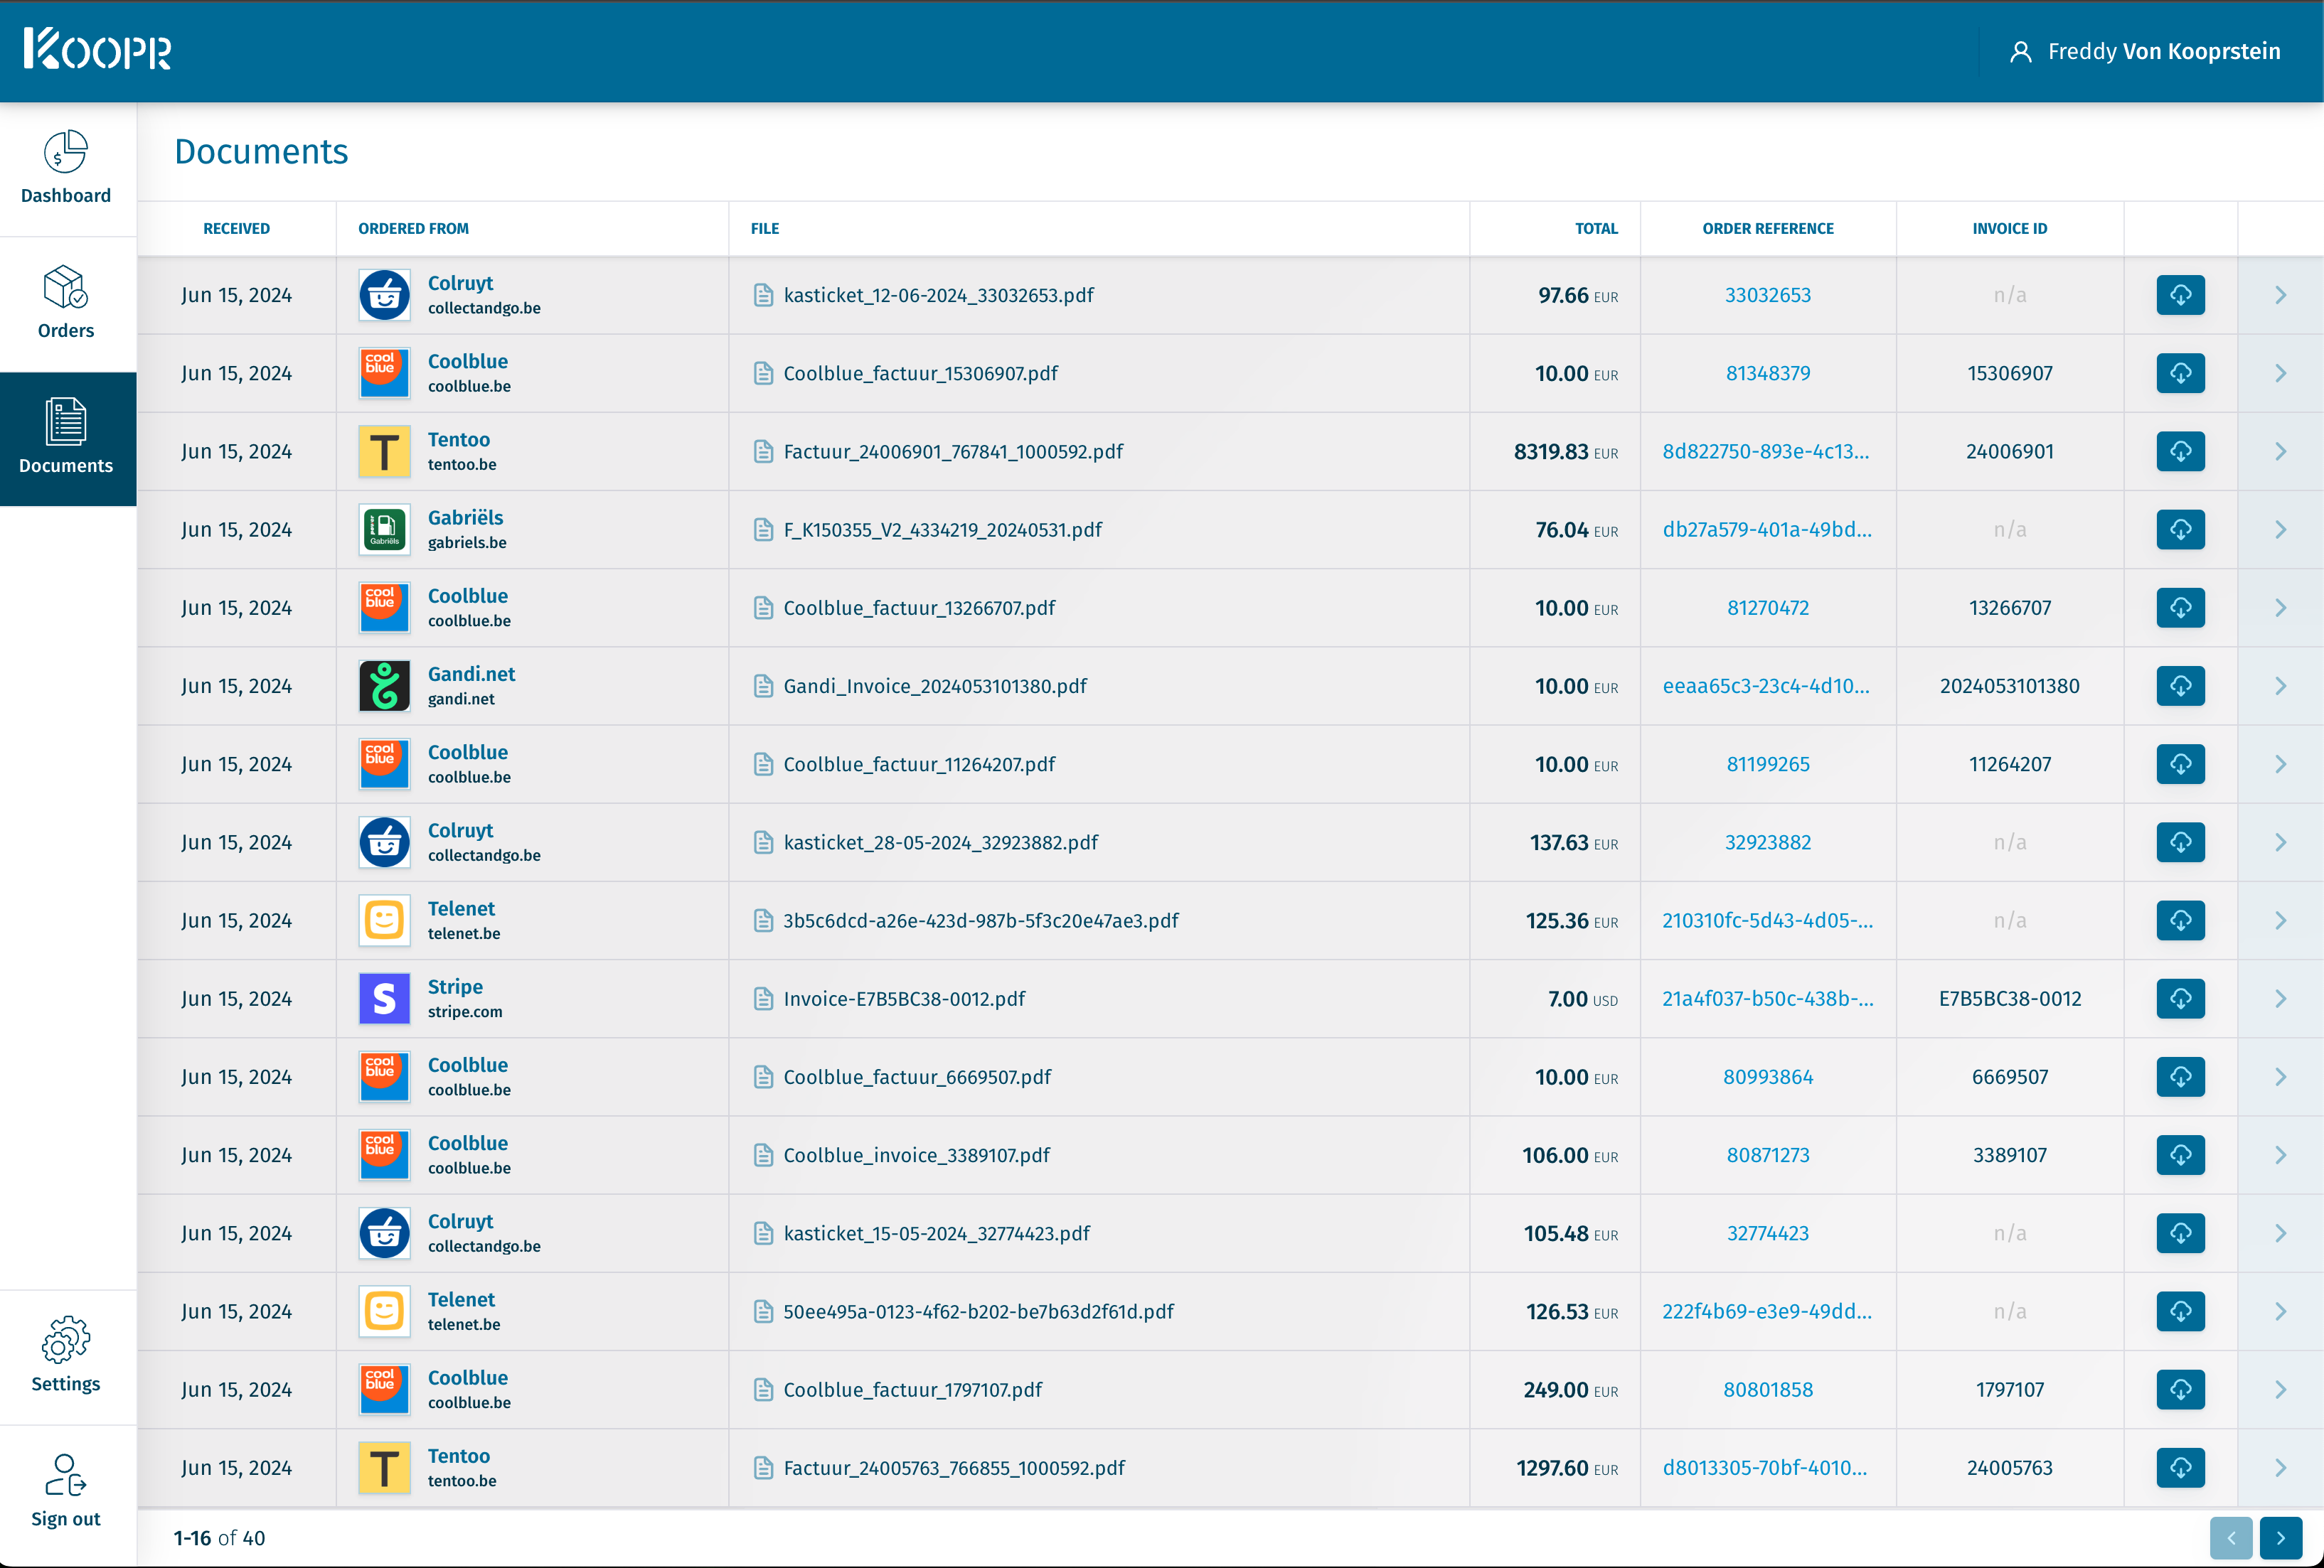Image resolution: width=2324 pixels, height=1568 pixels.
Task: Click the 8319.83 EUR total amount
Action: [x=1565, y=451]
